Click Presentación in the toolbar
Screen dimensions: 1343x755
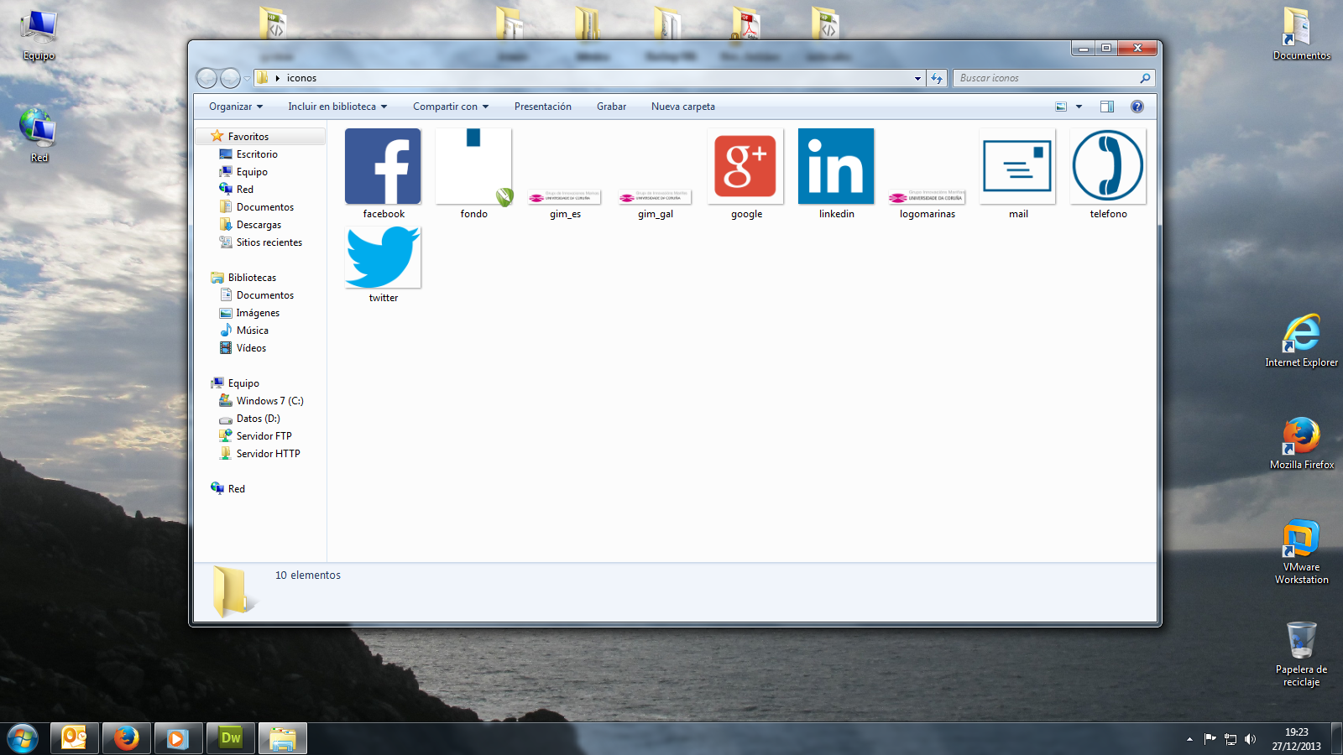542,107
